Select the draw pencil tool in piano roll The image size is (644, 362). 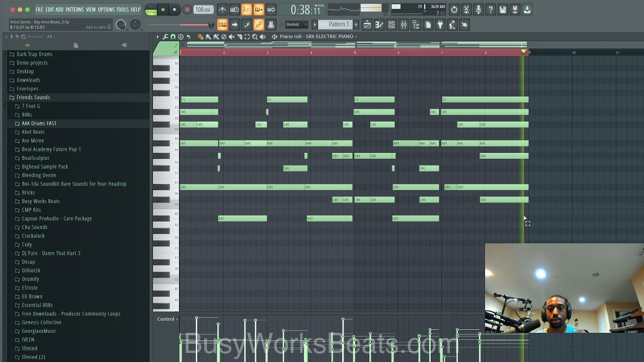tap(201, 37)
